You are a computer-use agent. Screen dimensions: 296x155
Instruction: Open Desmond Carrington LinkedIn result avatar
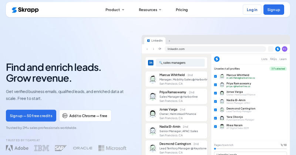[x=152, y=148]
